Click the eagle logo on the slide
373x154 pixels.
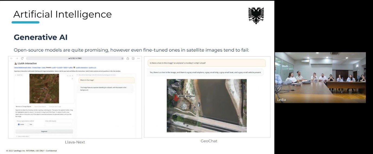(x=256, y=15)
